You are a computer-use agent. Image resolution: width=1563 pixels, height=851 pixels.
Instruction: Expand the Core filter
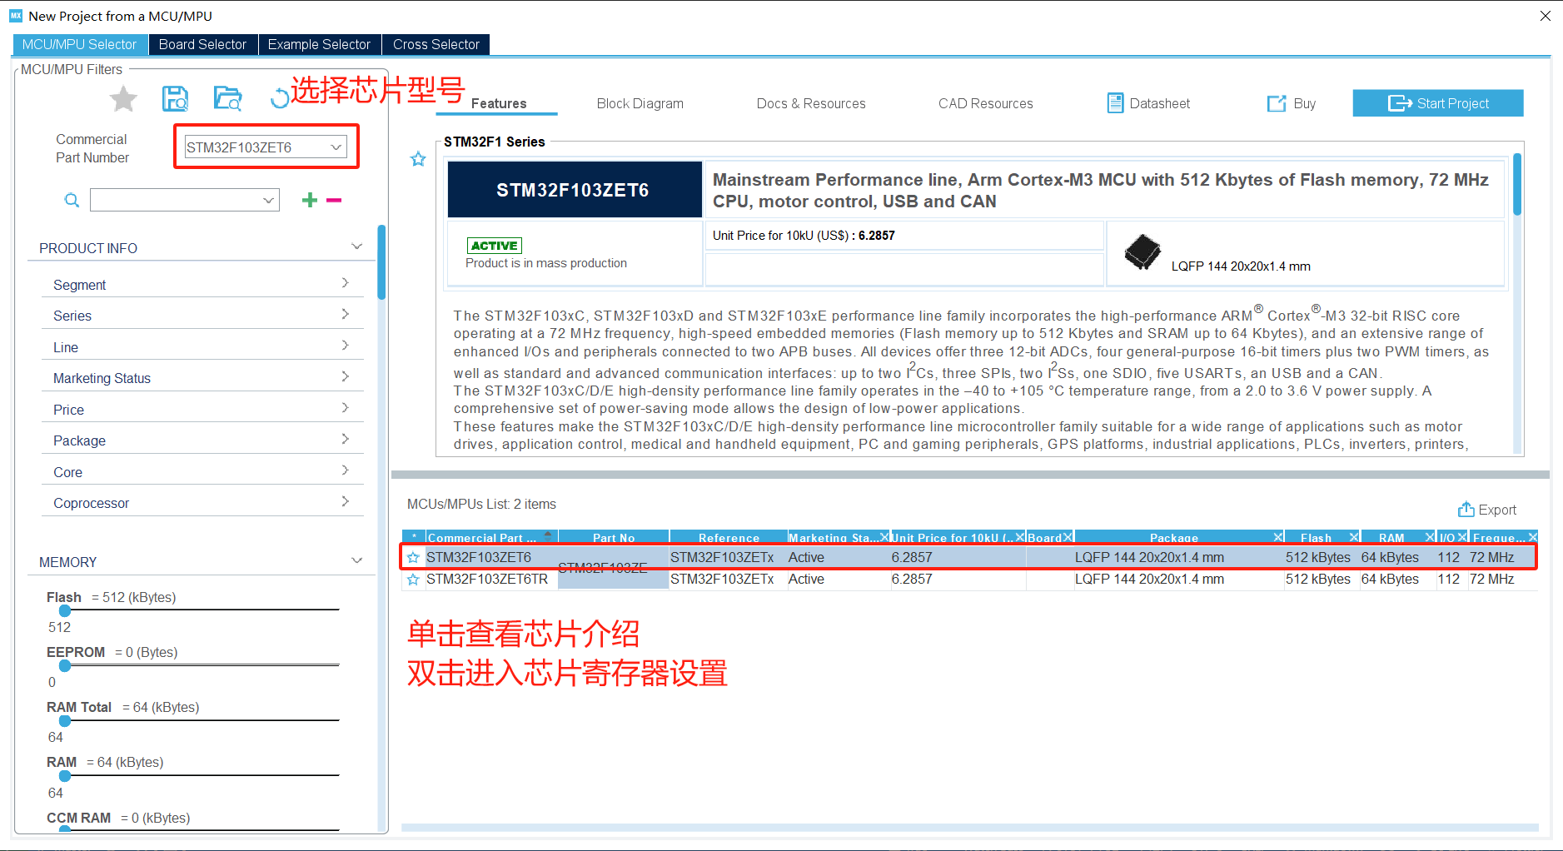[346, 470]
